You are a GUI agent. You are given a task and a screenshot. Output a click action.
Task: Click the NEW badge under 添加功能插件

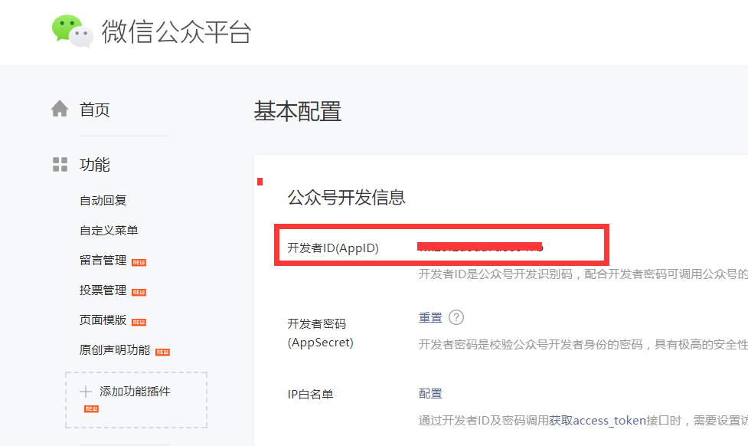click(91, 408)
